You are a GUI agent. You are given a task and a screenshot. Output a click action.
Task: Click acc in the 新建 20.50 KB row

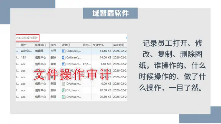[x=23, y=97]
